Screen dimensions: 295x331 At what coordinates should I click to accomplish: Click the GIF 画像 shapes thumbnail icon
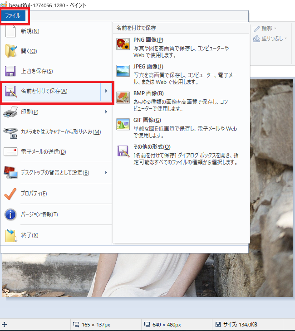pyautogui.click(x=123, y=124)
